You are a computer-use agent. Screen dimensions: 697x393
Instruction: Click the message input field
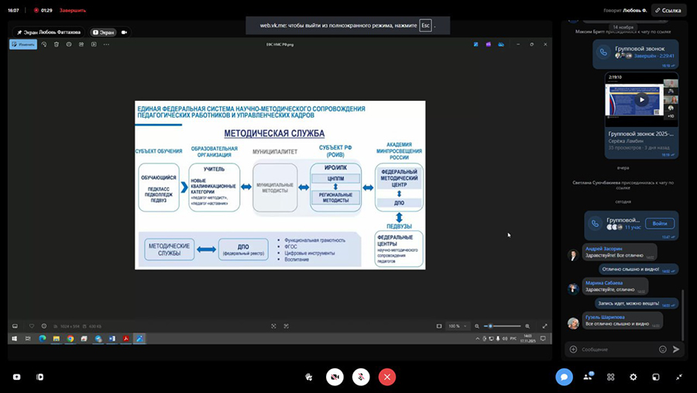(x=617, y=350)
